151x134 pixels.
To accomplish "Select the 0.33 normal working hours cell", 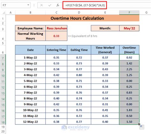I will point(56,36).
